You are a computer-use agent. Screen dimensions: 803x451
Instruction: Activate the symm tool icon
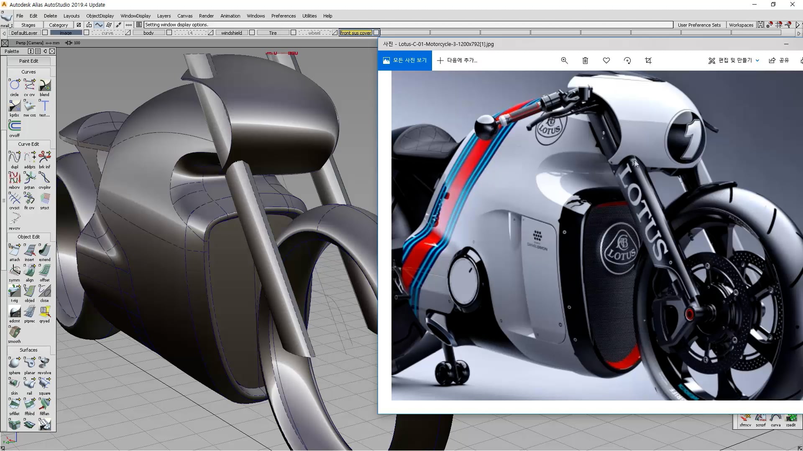(x=15, y=270)
